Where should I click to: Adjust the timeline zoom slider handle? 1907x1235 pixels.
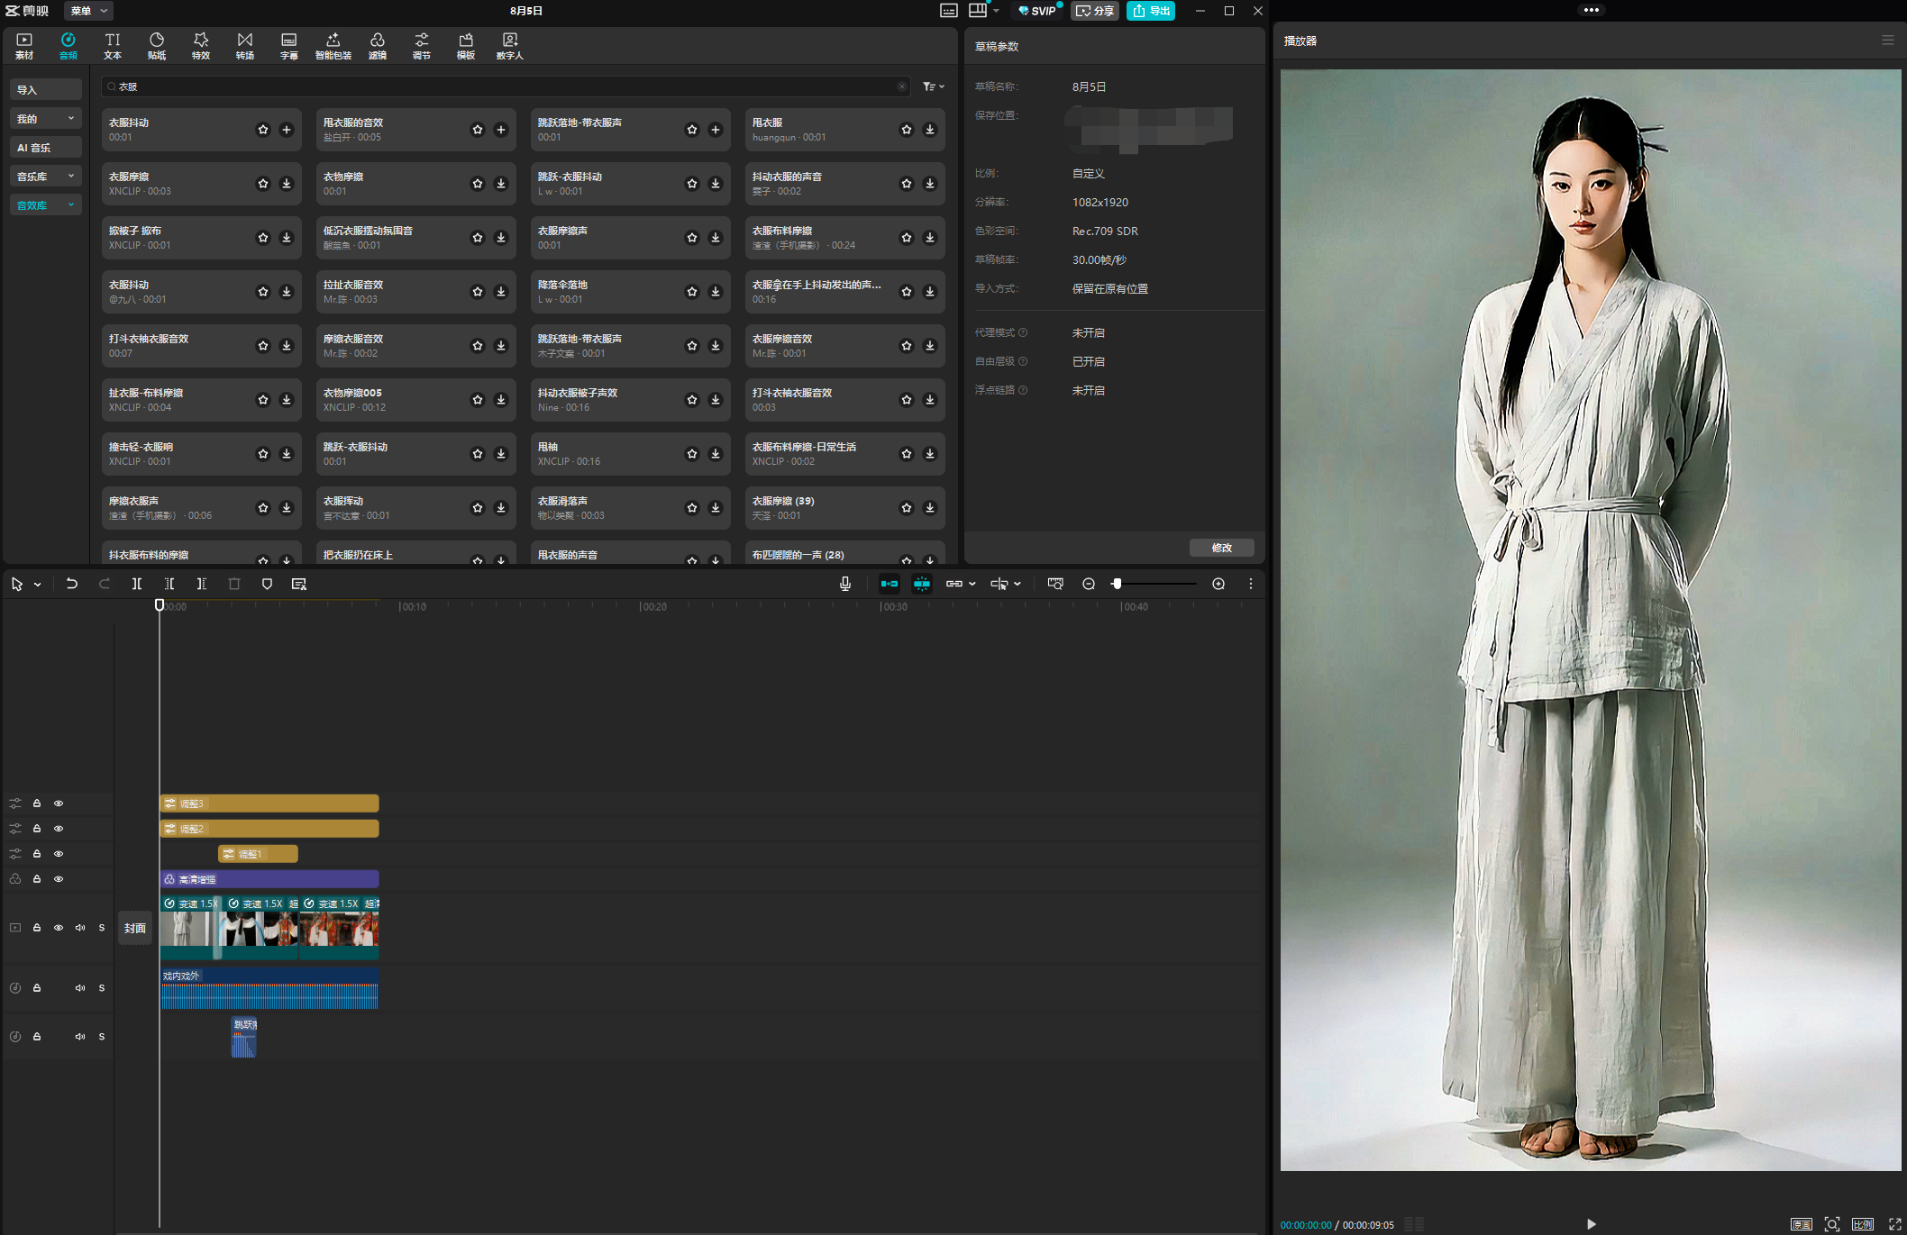click(x=1117, y=584)
